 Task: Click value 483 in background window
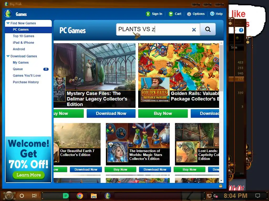[x=240, y=63]
